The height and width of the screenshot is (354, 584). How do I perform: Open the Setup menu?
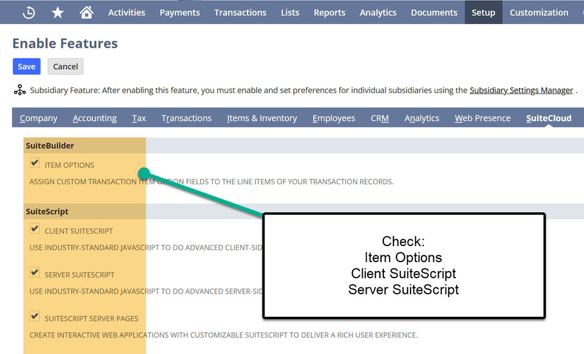pos(484,13)
